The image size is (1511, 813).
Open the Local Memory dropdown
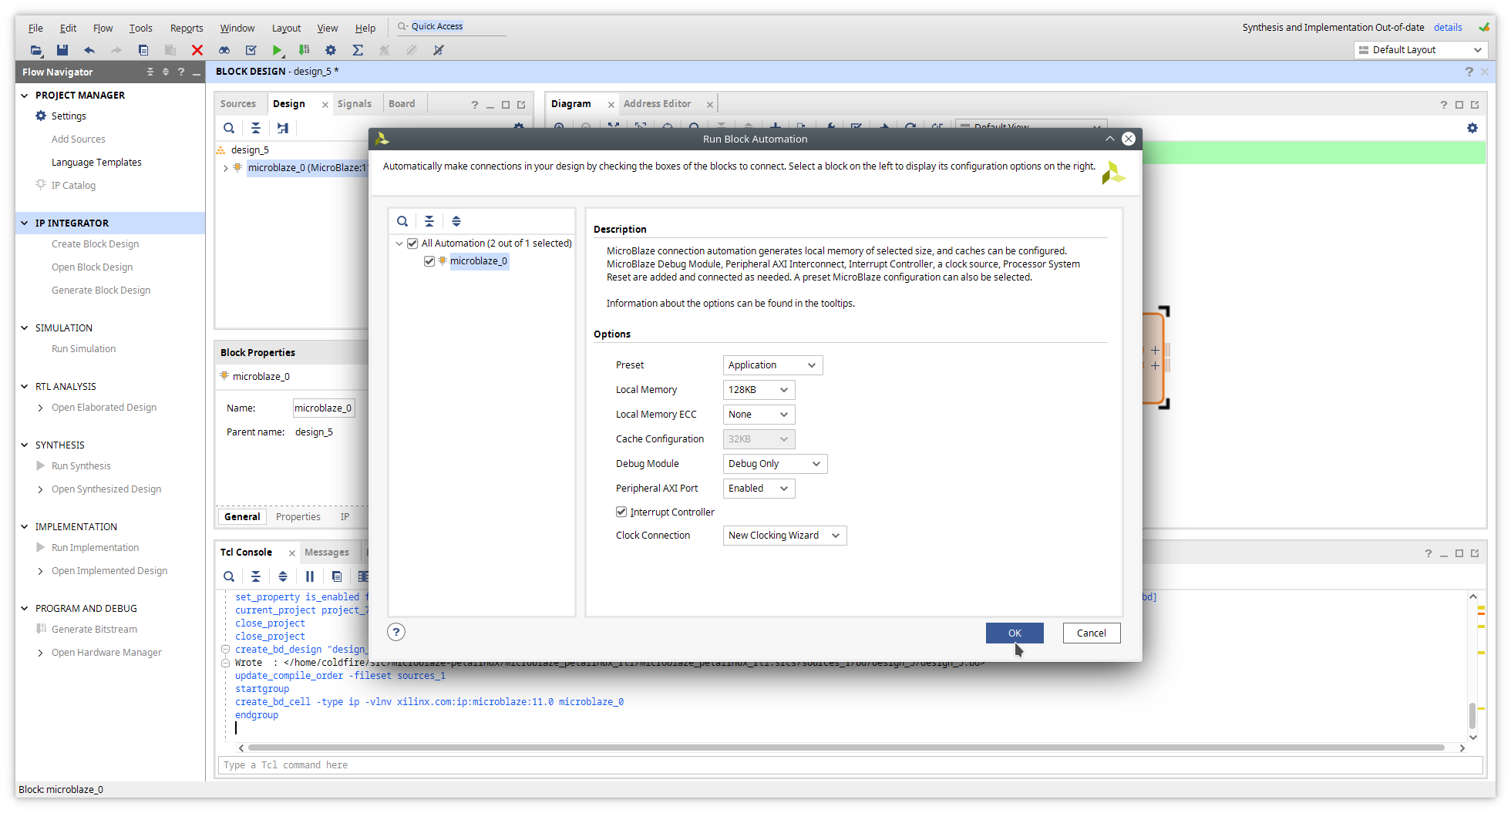point(759,390)
